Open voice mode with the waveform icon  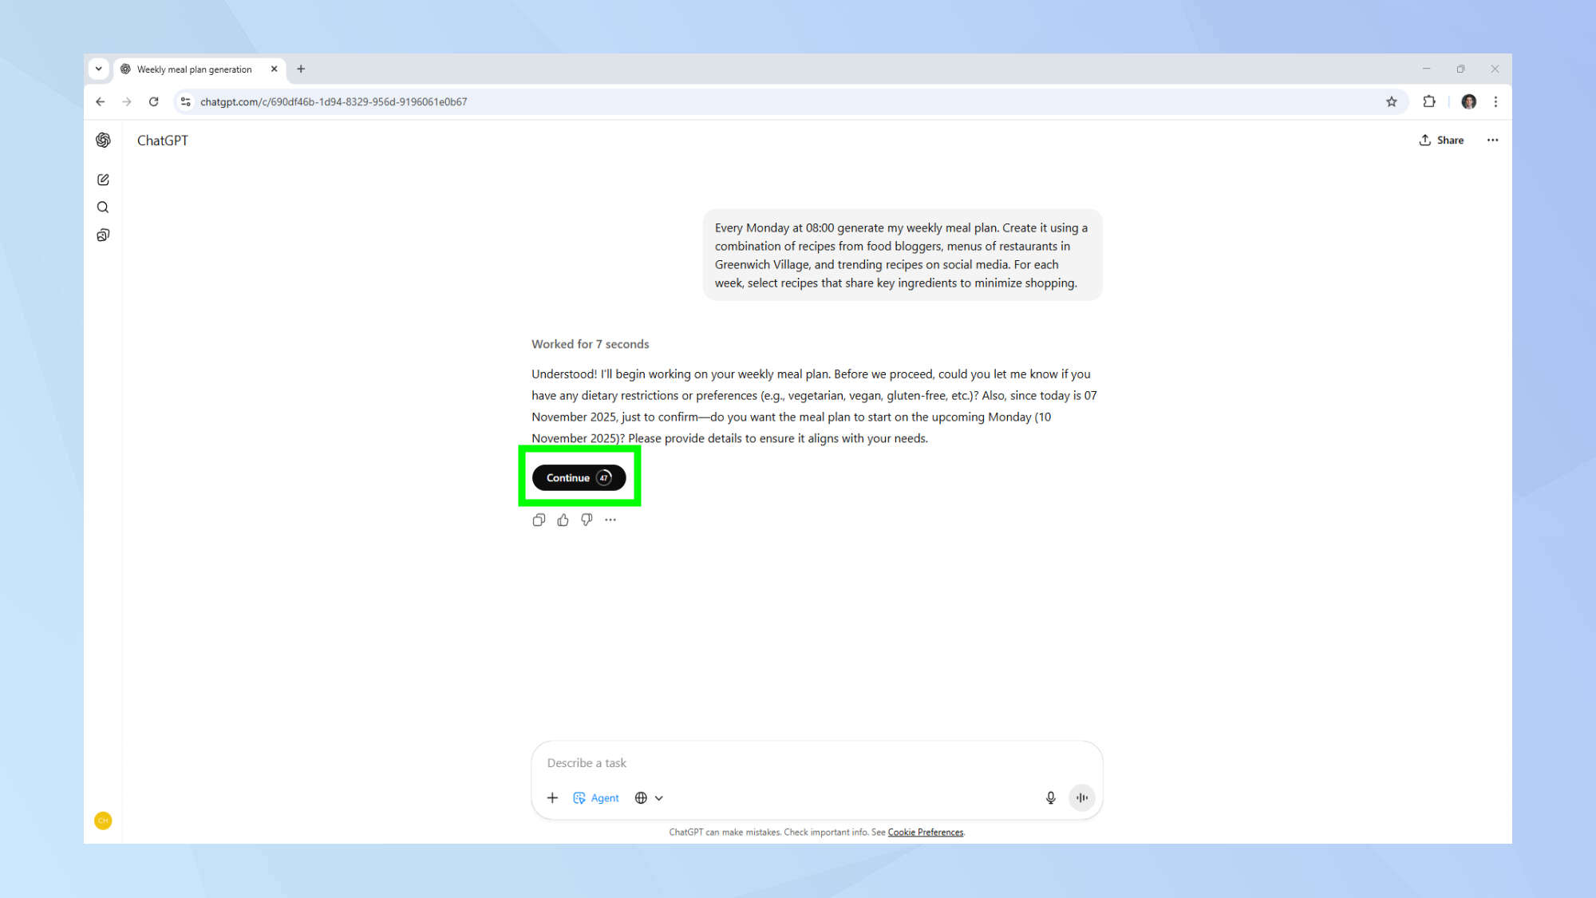point(1081,797)
